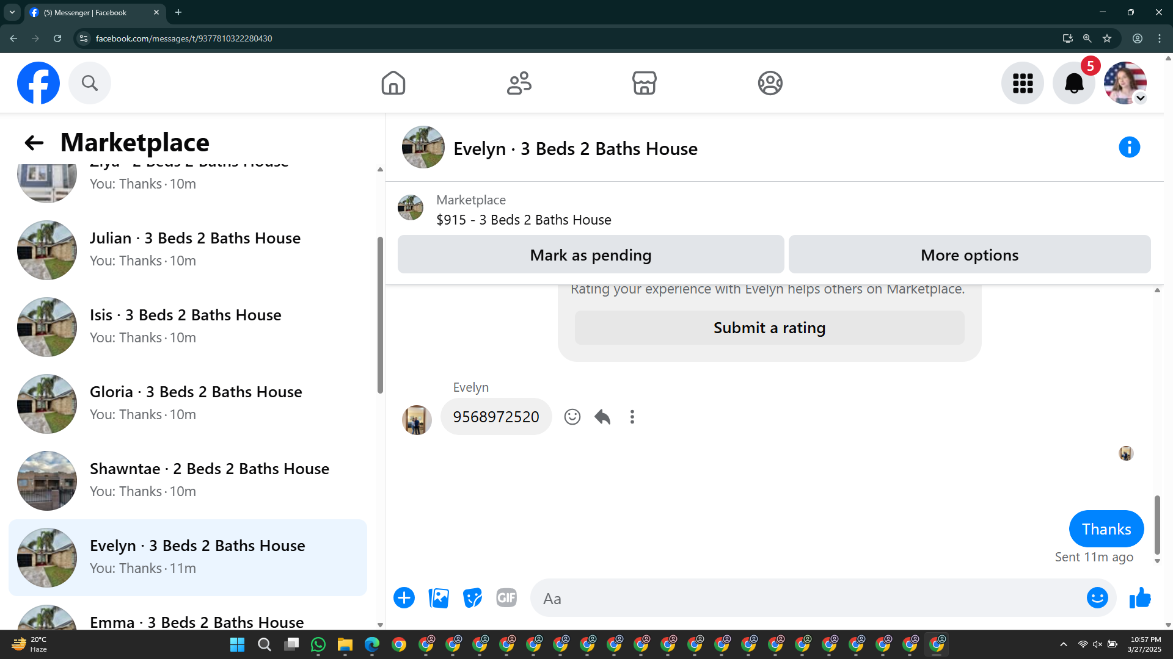Open File Explorer from the taskbar
Viewport: 1173px width, 659px height.
(x=345, y=644)
